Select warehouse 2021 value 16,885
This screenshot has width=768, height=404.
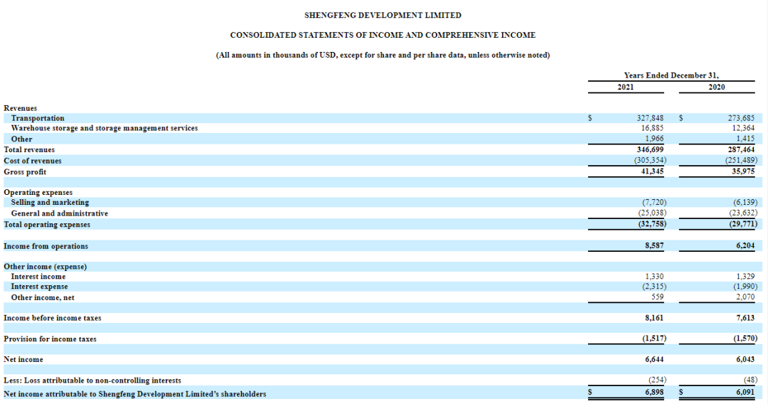click(652, 128)
